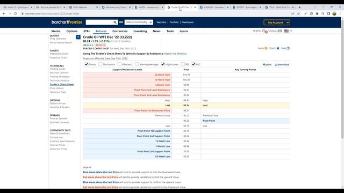344x193 pixels.
Task: Click the share page icon in address bar
Action: (x=292, y=13)
